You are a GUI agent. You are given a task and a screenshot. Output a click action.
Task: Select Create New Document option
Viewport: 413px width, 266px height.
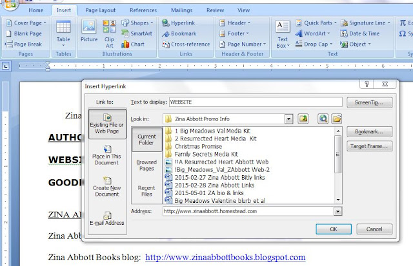pyautogui.click(x=106, y=187)
